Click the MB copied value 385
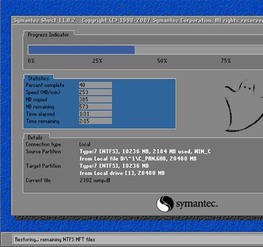The image size is (263, 247). click(x=95, y=99)
